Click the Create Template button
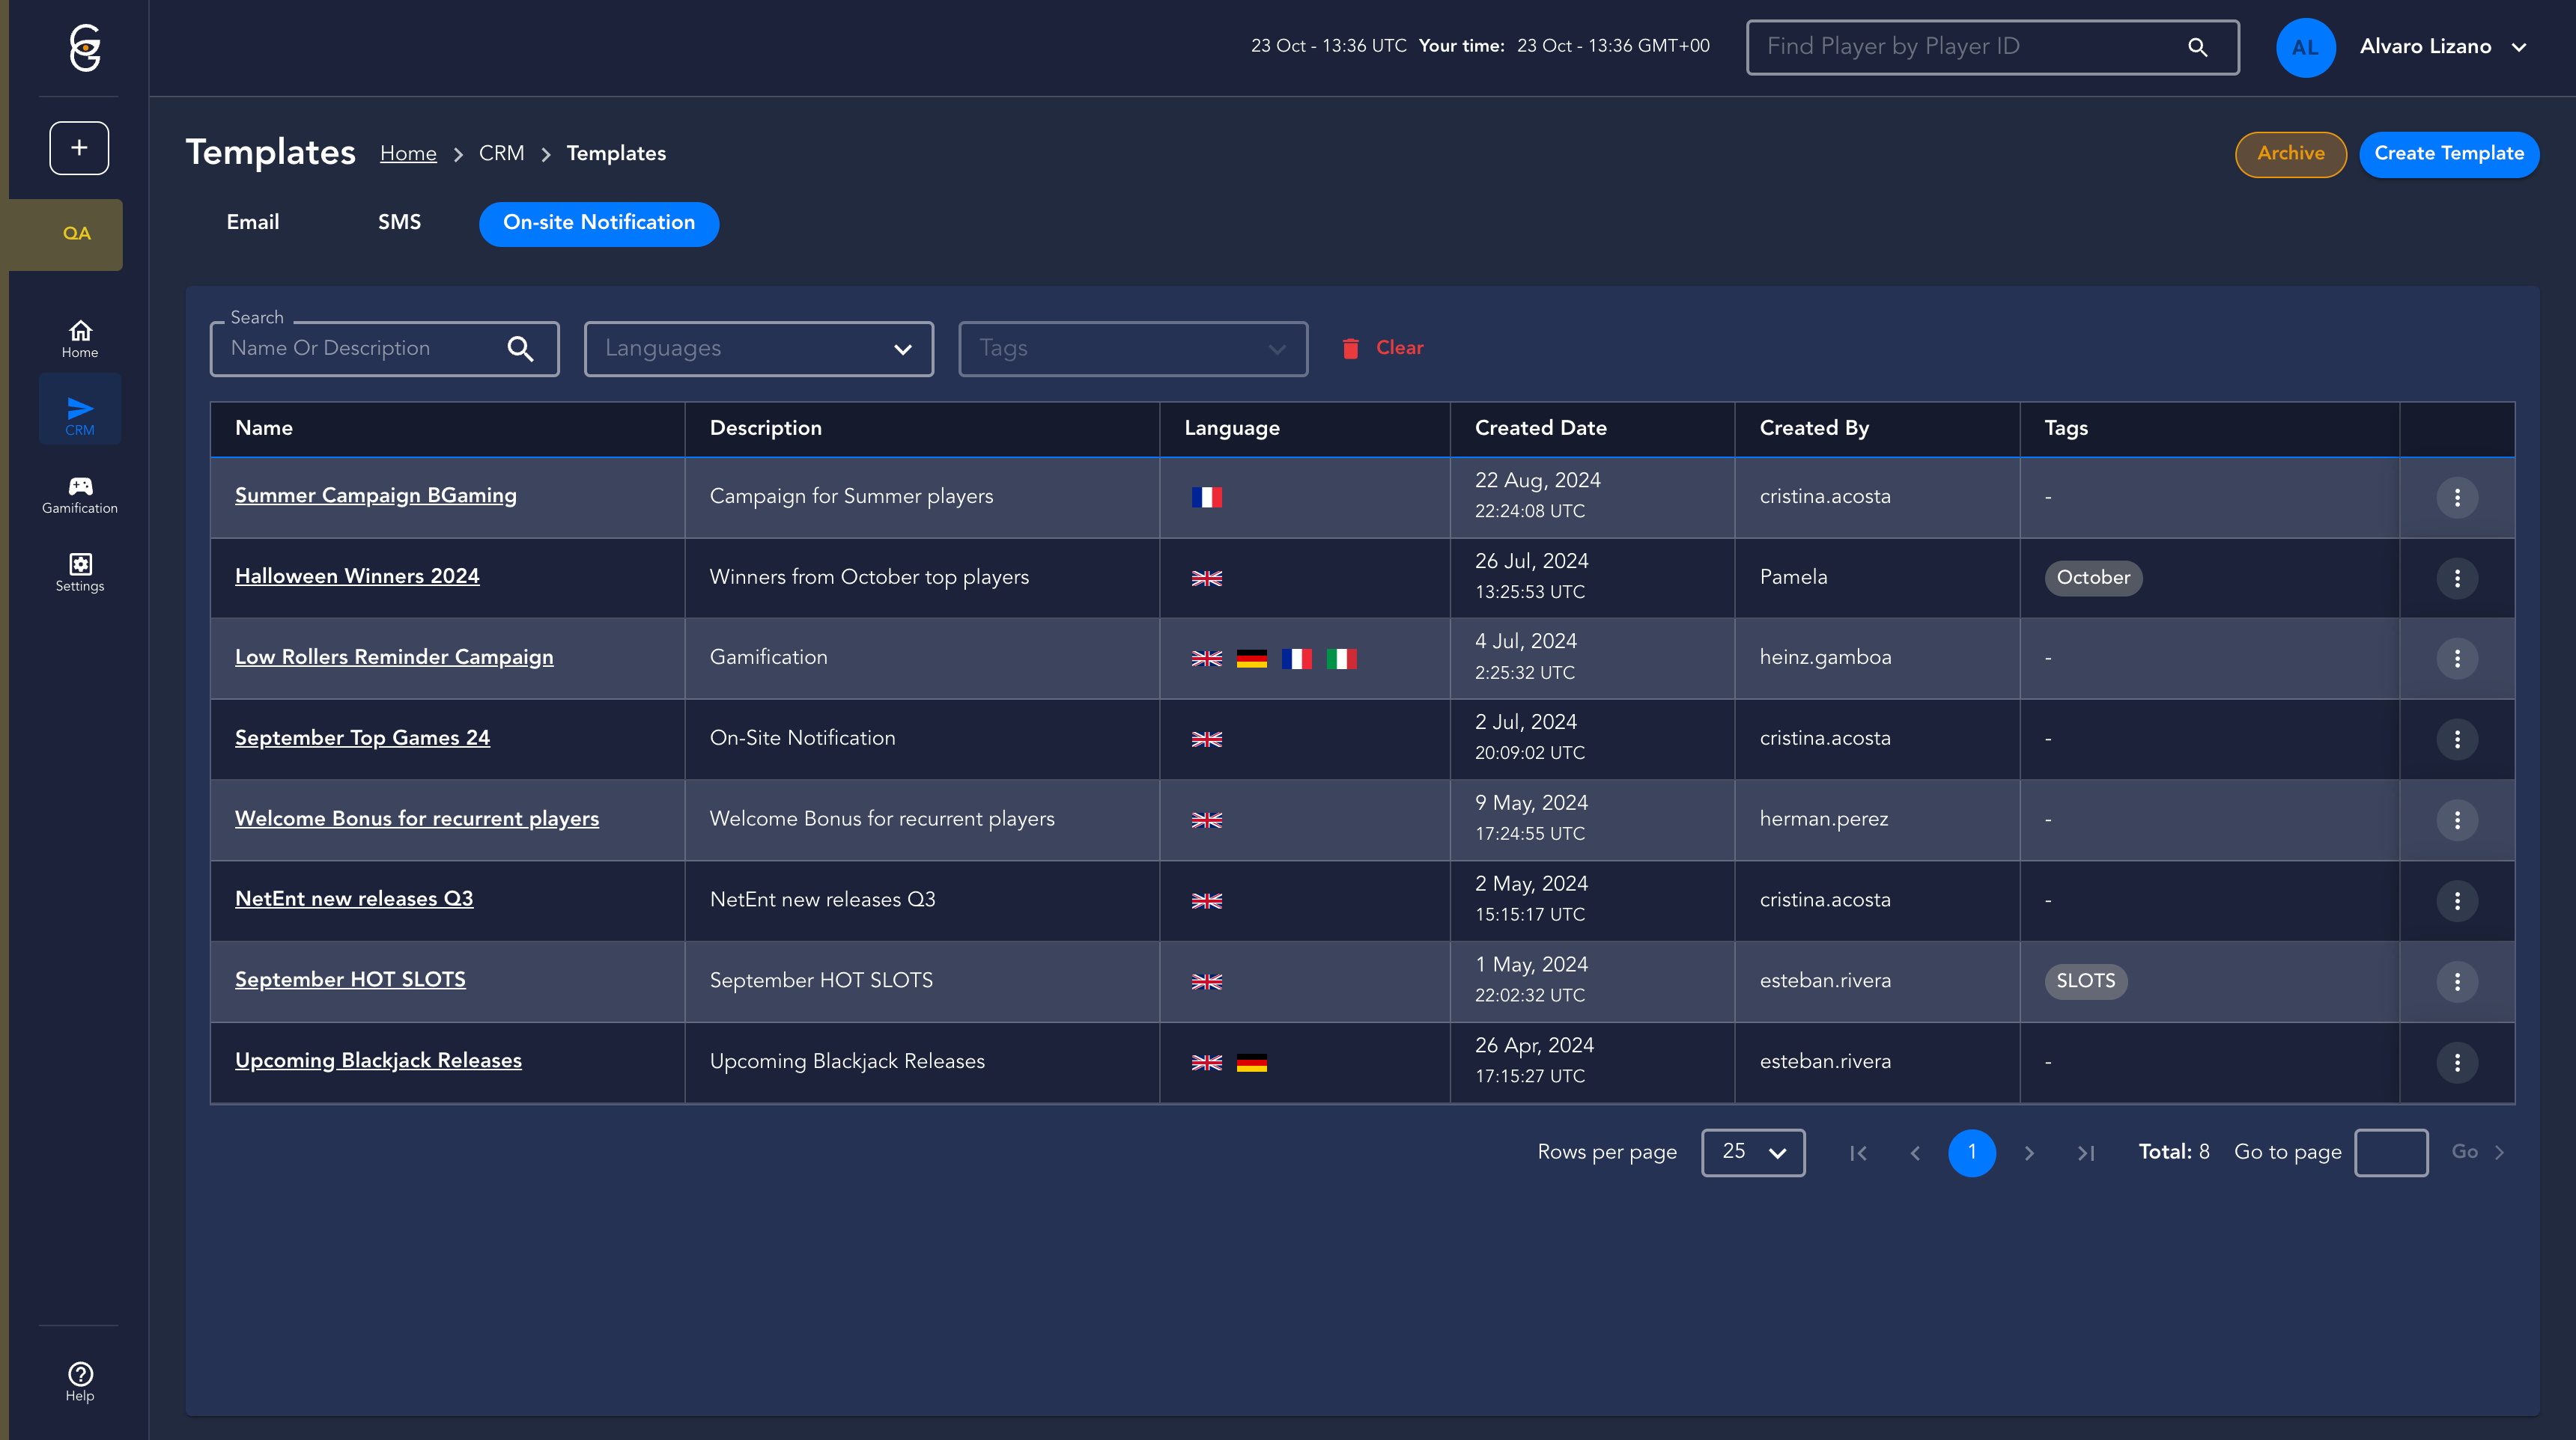 (x=2448, y=154)
